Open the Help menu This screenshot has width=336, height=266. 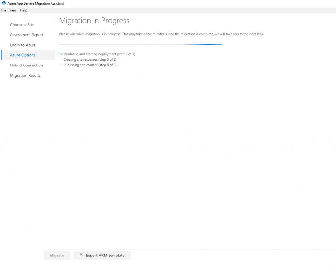tap(24, 10)
